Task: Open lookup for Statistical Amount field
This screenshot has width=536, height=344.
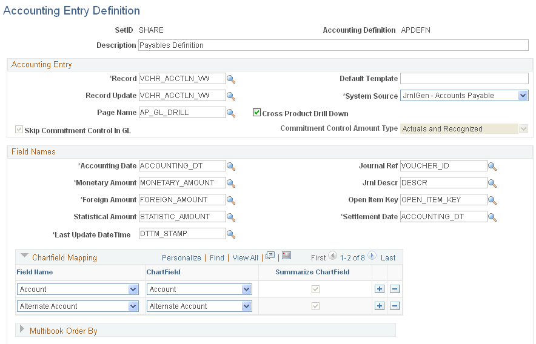Action: click(231, 217)
